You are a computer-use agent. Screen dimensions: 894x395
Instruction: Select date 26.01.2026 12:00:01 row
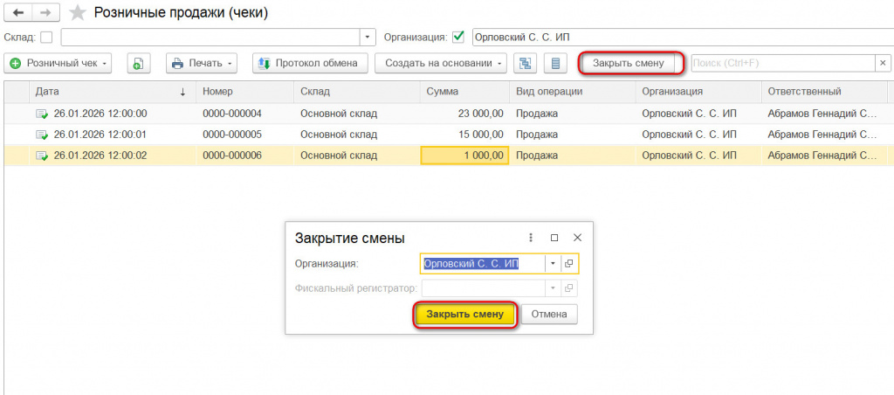(100, 135)
